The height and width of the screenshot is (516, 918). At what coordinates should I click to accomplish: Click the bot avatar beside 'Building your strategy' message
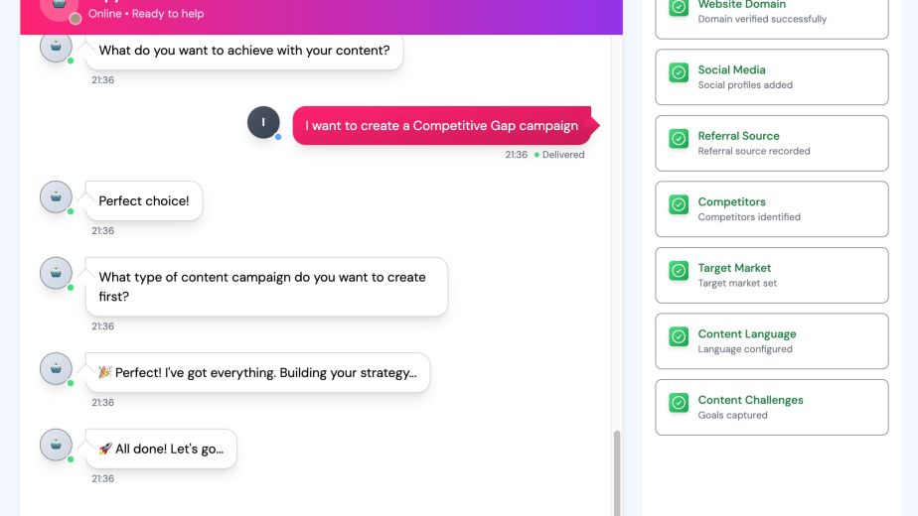pos(56,368)
